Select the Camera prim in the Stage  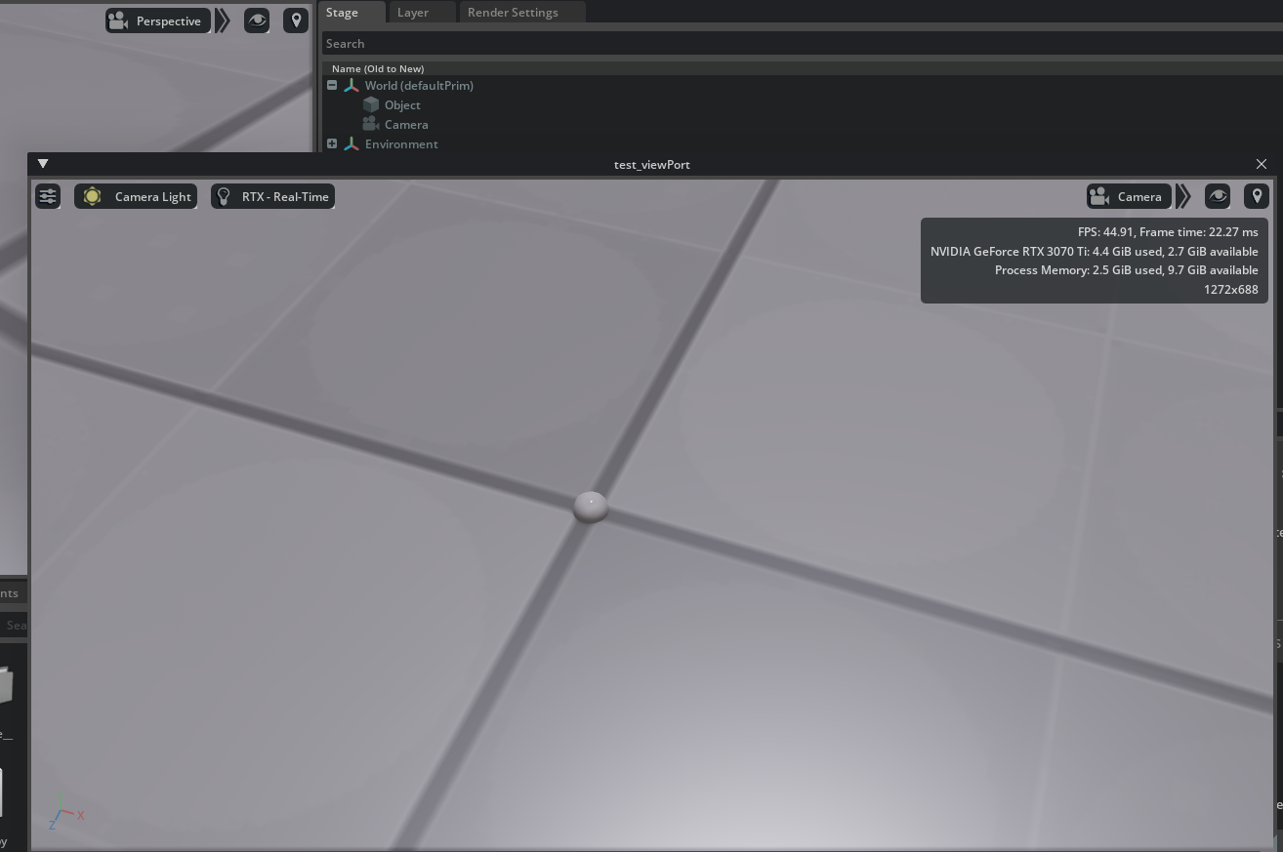406,124
